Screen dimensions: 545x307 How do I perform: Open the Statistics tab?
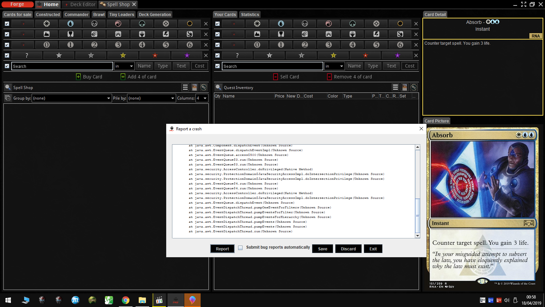point(250,15)
